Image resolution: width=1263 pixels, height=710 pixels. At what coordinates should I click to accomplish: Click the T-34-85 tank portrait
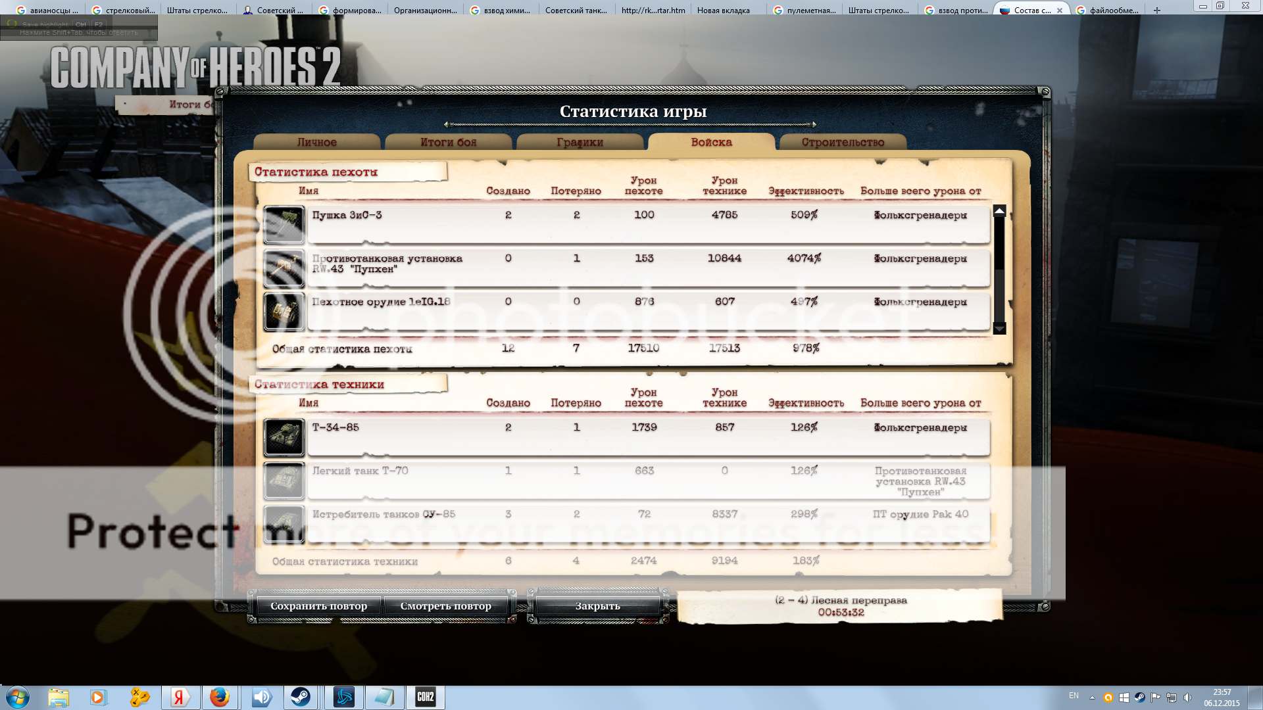(284, 437)
